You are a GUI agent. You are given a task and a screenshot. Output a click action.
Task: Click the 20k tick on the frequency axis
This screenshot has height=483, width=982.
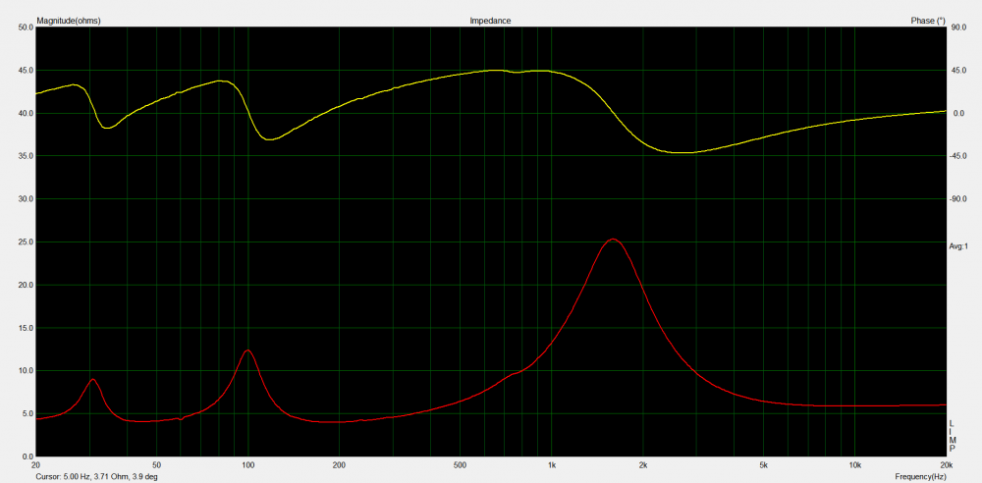(x=945, y=465)
